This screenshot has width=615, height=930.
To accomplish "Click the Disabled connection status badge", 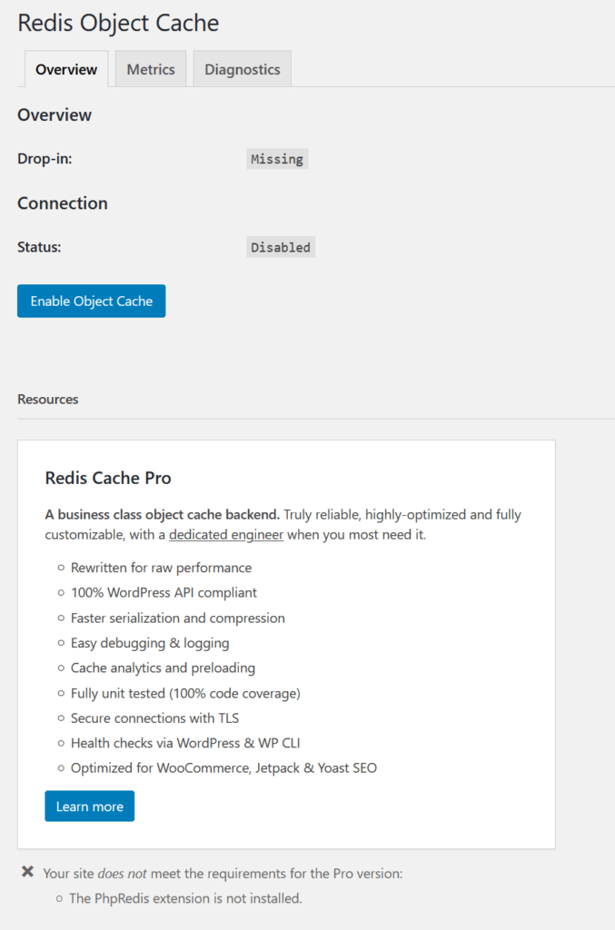I will pos(281,247).
